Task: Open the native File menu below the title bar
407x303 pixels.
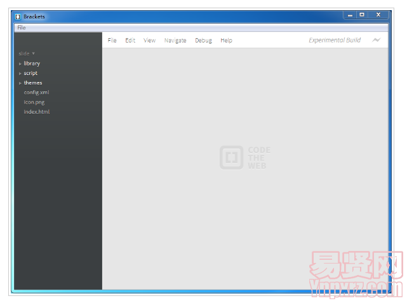Action: tap(22, 27)
